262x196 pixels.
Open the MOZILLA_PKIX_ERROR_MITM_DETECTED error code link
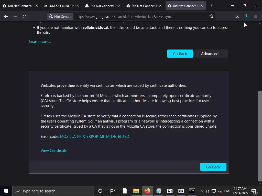95,136
